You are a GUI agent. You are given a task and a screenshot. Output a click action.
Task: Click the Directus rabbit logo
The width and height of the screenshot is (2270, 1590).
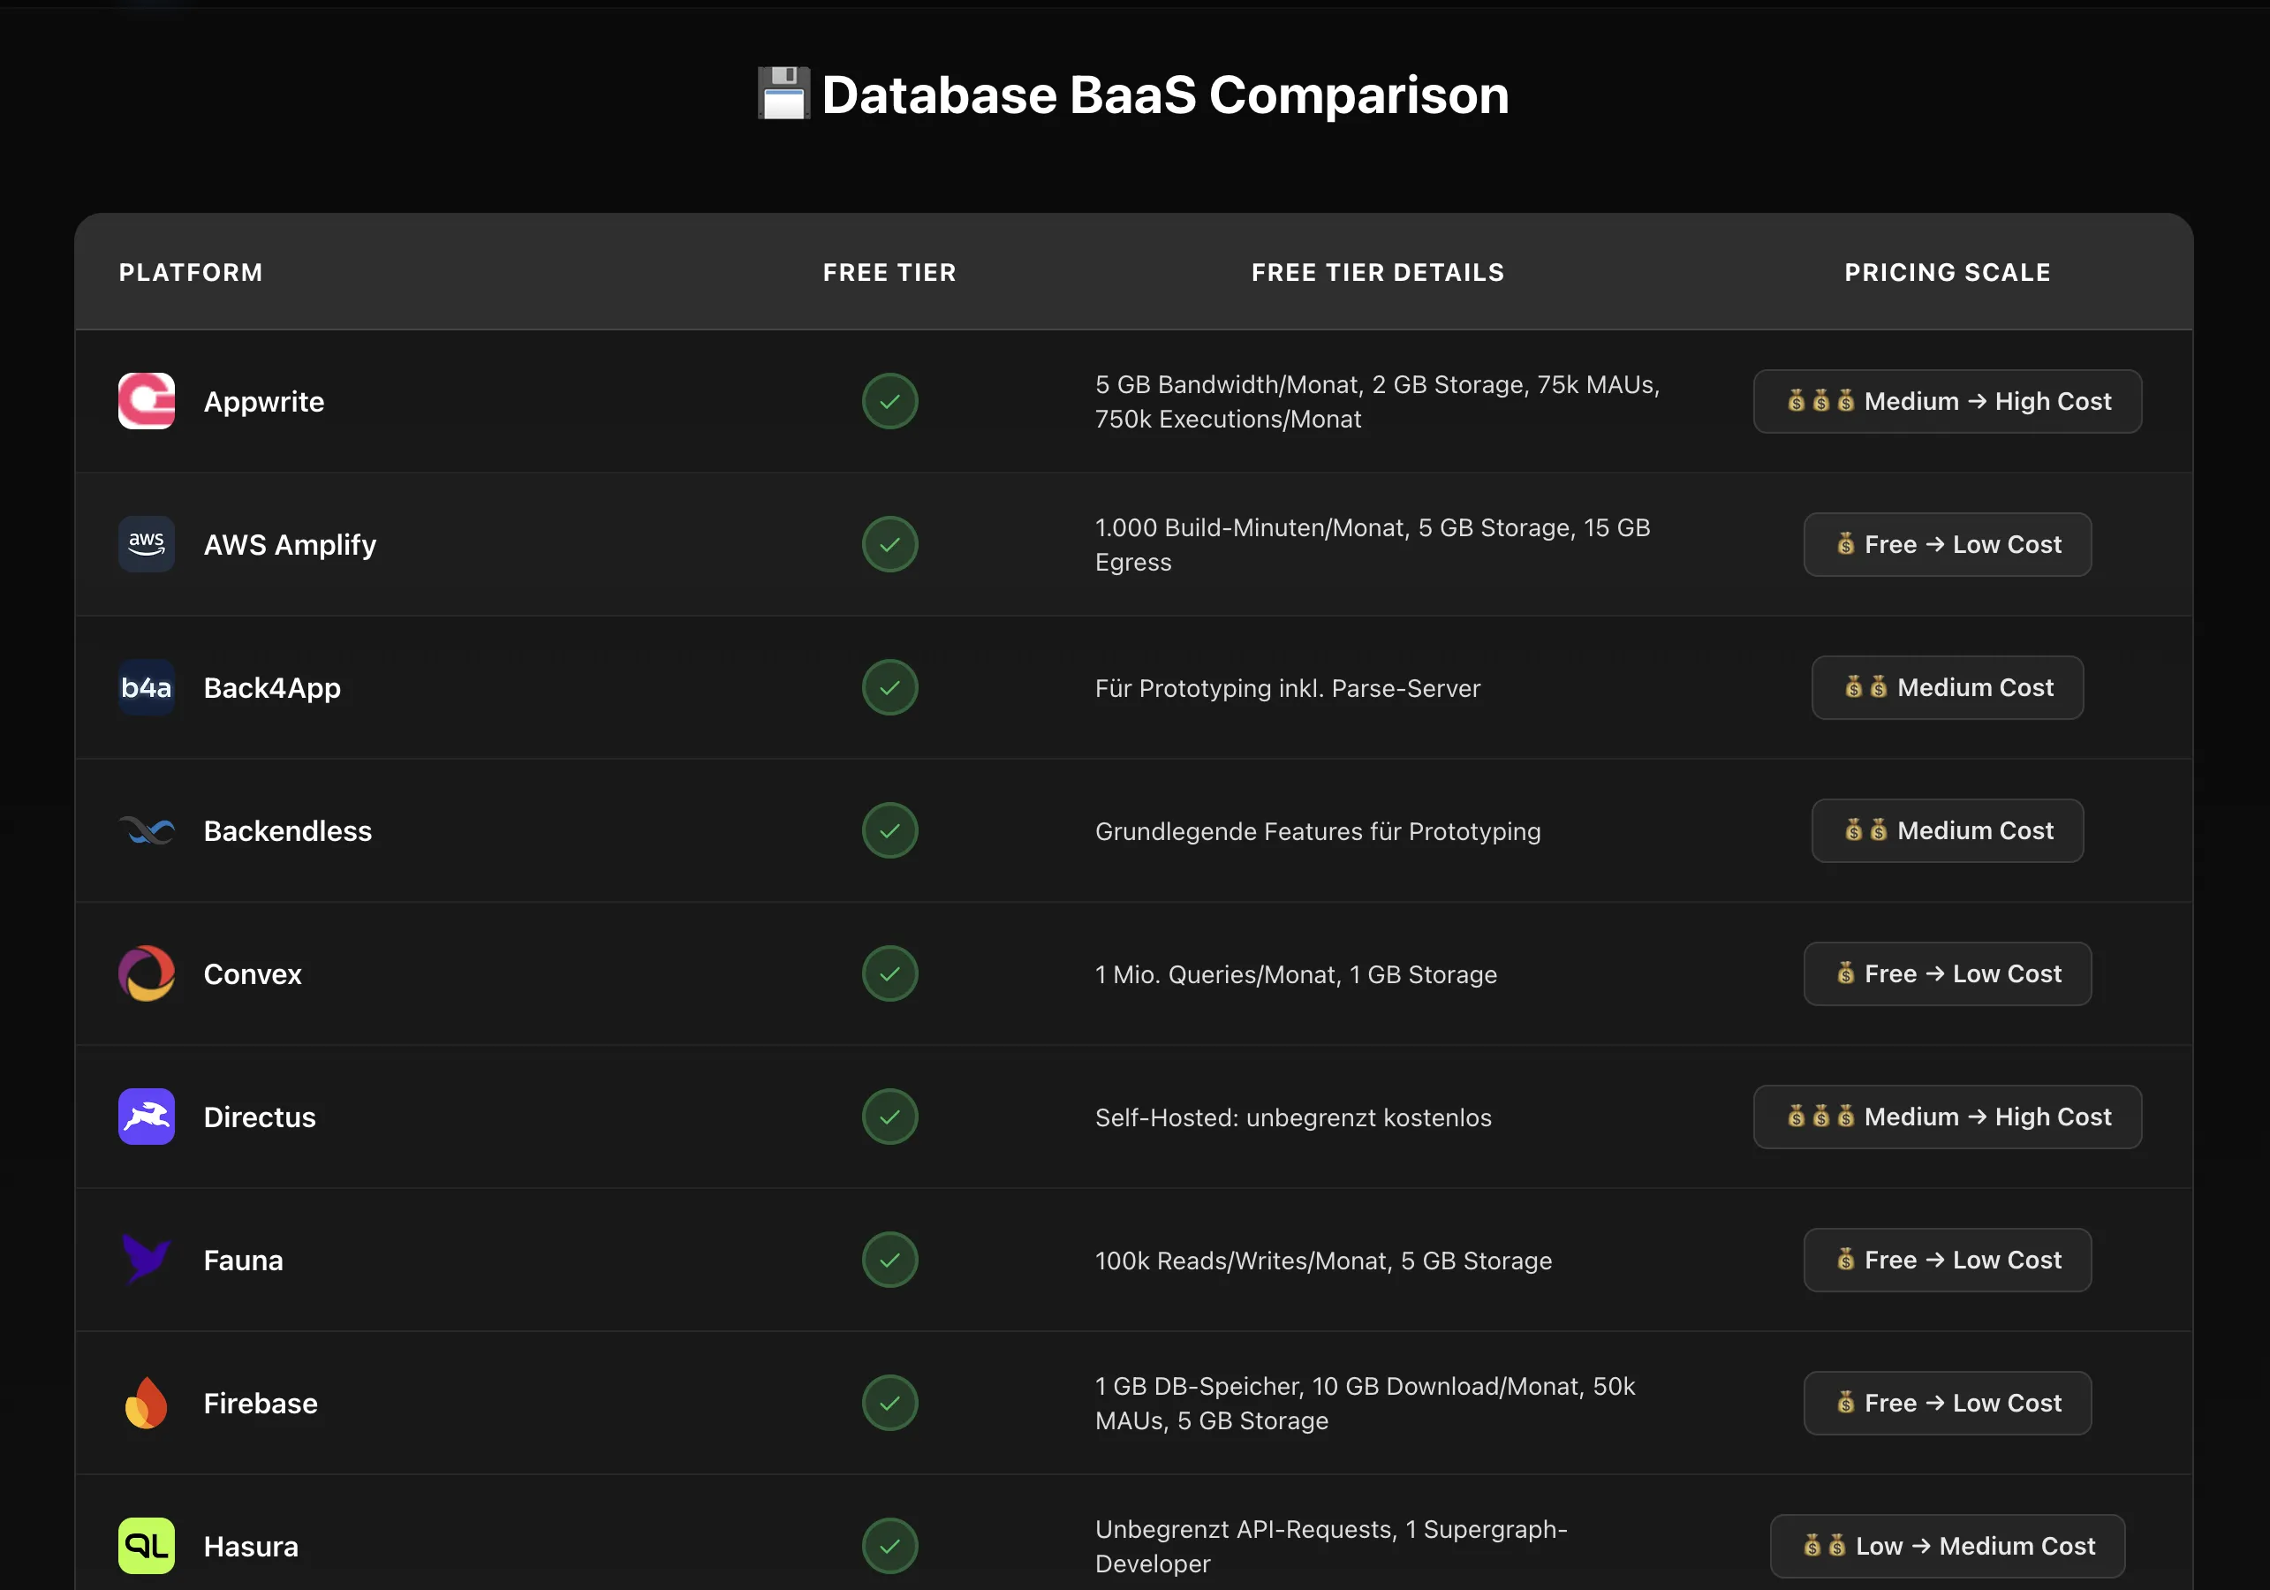point(147,1117)
